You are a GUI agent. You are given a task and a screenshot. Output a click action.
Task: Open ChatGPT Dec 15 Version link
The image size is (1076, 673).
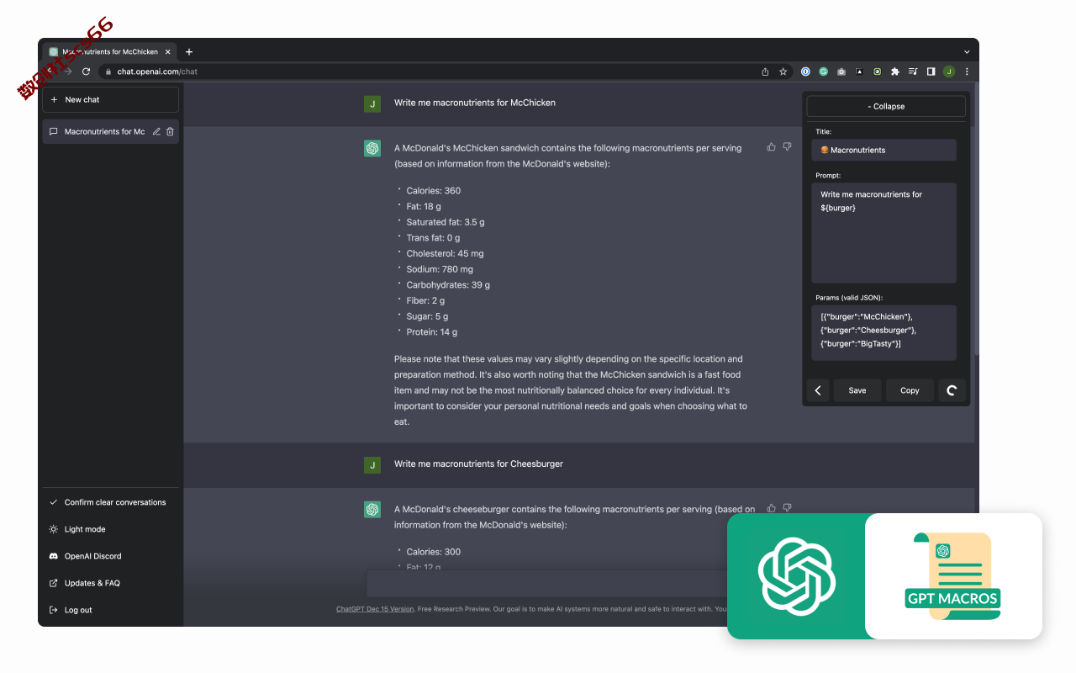[375, 609]
